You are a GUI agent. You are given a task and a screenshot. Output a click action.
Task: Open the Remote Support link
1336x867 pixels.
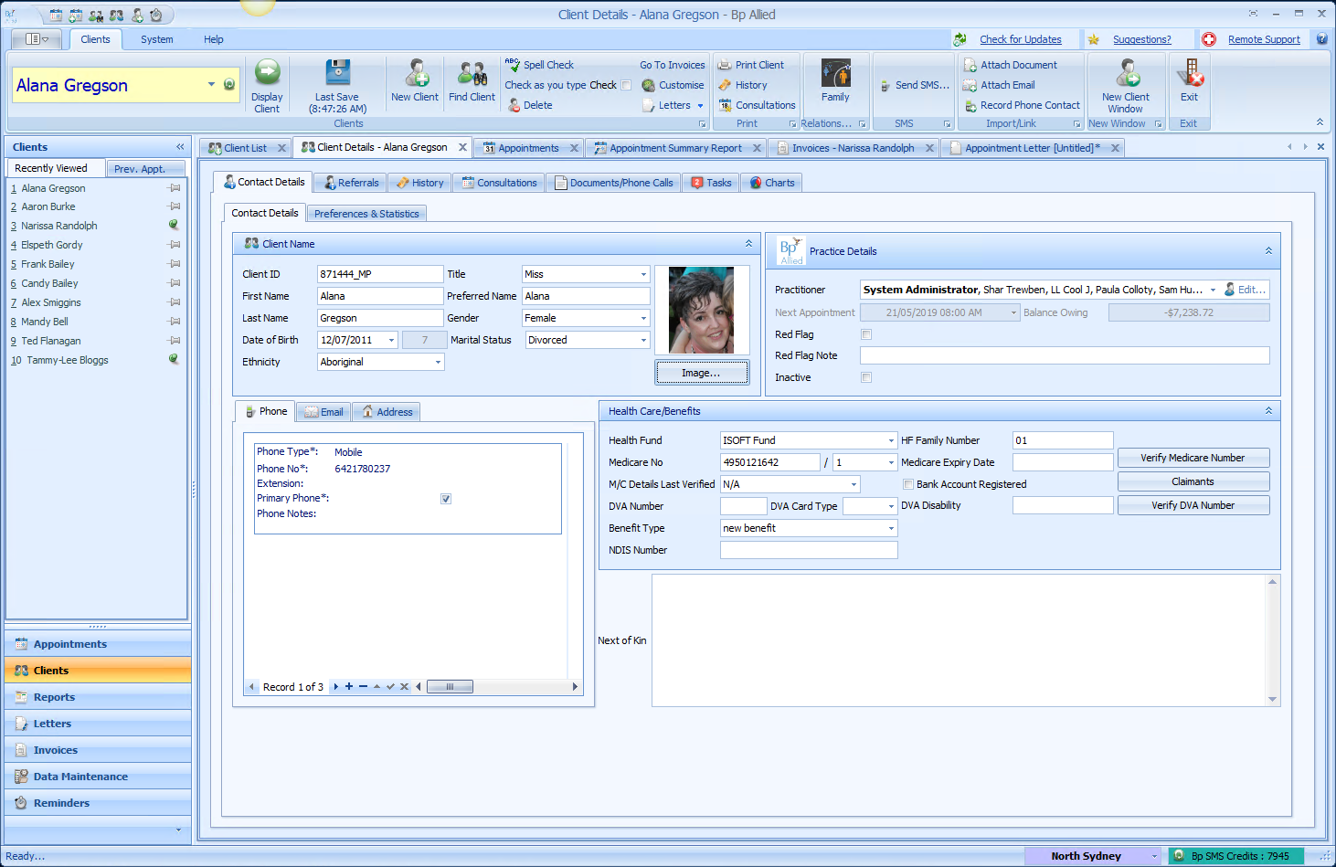(x=1264, y=39)
